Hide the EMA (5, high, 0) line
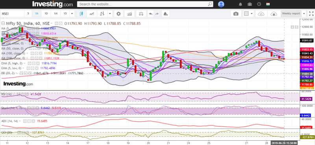This screenshot has height=145, width=315. point(29,63)
